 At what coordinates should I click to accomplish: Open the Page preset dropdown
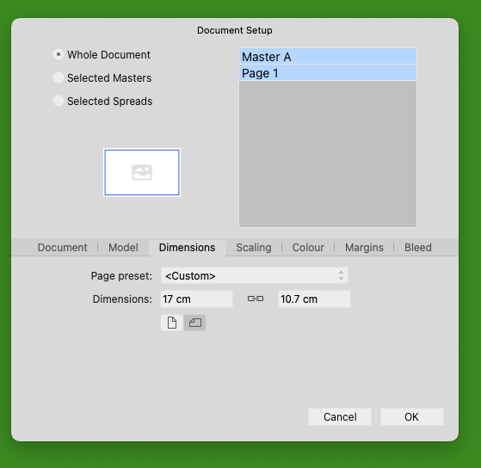[x=255, y=275]
